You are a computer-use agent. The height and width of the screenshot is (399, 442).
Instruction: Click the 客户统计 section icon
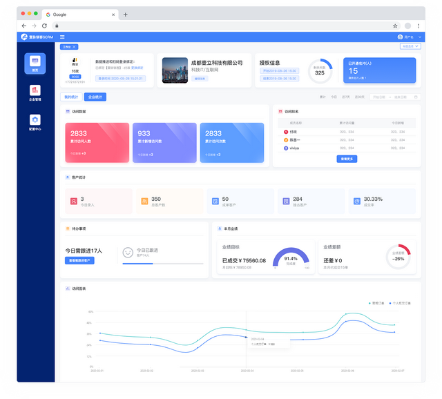(x=68, y=177)
